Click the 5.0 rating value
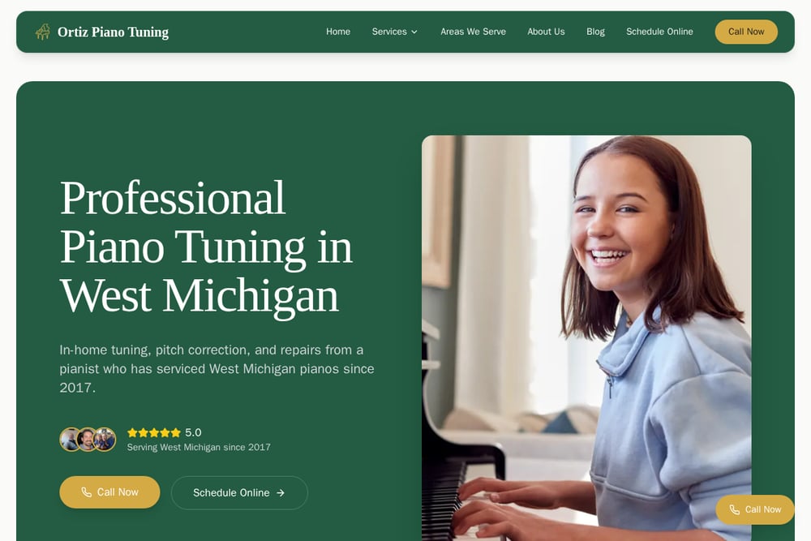The width and height of the screenshot is (811, 541). pos(193,432)
